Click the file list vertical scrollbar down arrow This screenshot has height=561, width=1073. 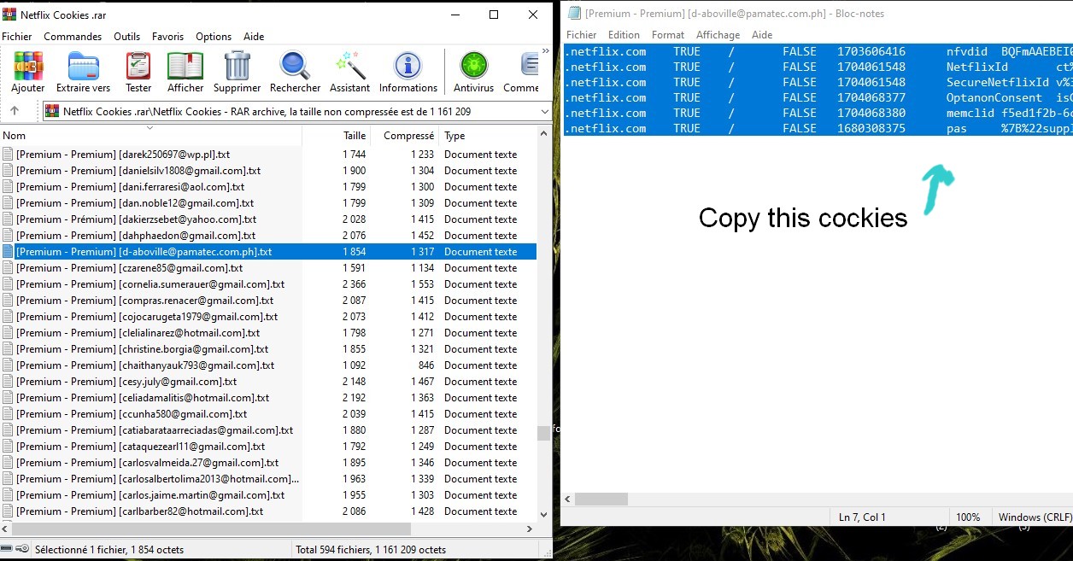[x=544, y=514]
